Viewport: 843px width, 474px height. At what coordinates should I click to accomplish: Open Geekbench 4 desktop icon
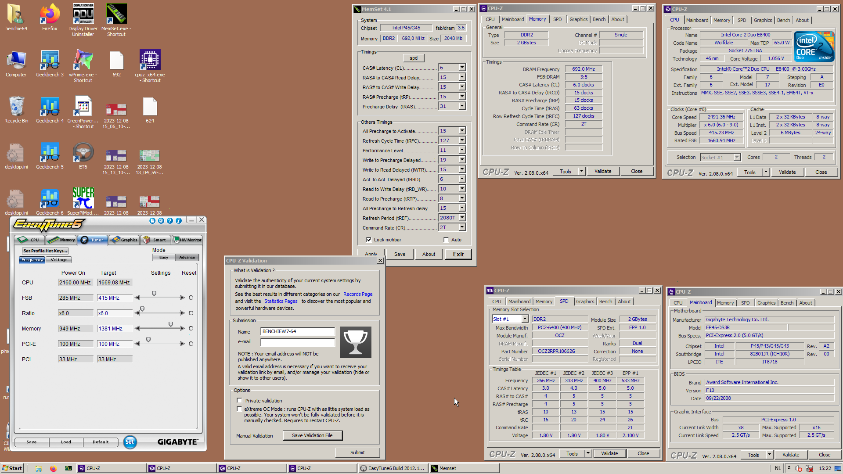[x=50, y=110]
